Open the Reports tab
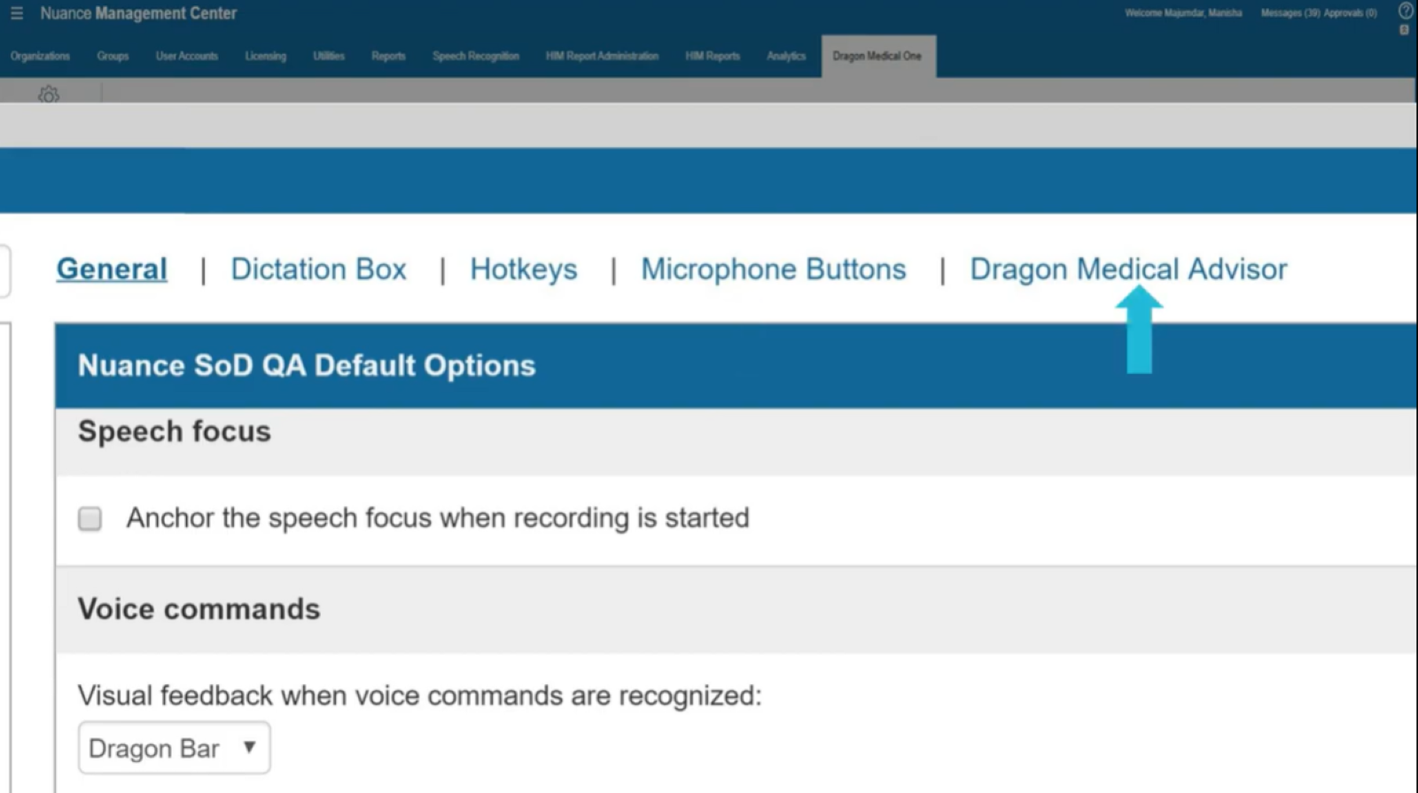1418x793 pixels. pyautogui.click(x=388, y=56)
